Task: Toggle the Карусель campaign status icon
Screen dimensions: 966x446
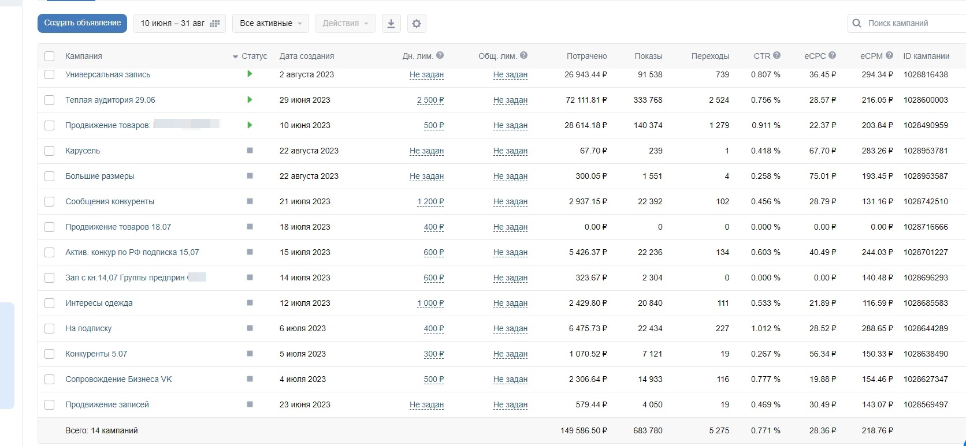Action: point(250,150)
